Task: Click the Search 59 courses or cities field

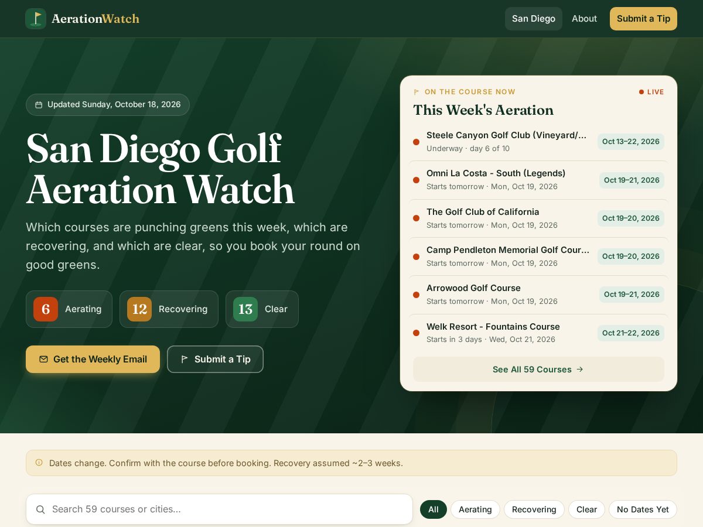Action: [219, 509]
